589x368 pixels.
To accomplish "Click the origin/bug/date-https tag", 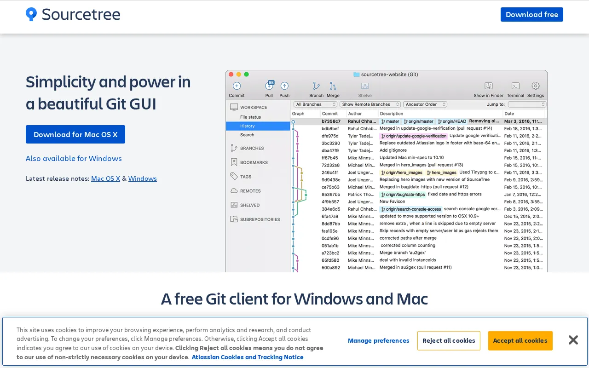I will tap(403, 195).
